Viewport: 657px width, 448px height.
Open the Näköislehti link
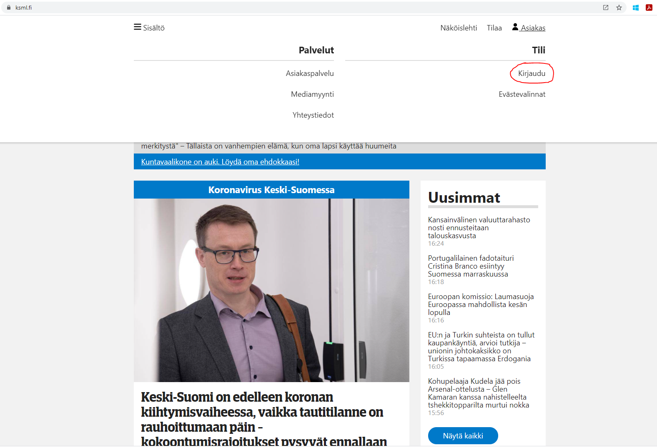point(459,28)
